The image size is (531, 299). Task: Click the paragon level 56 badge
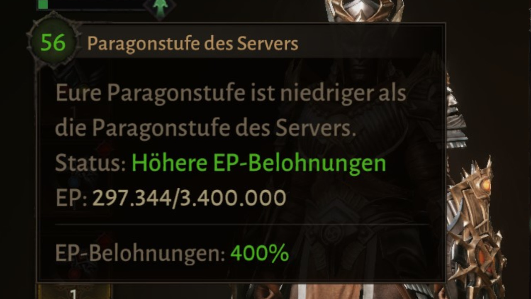[53, 43]
